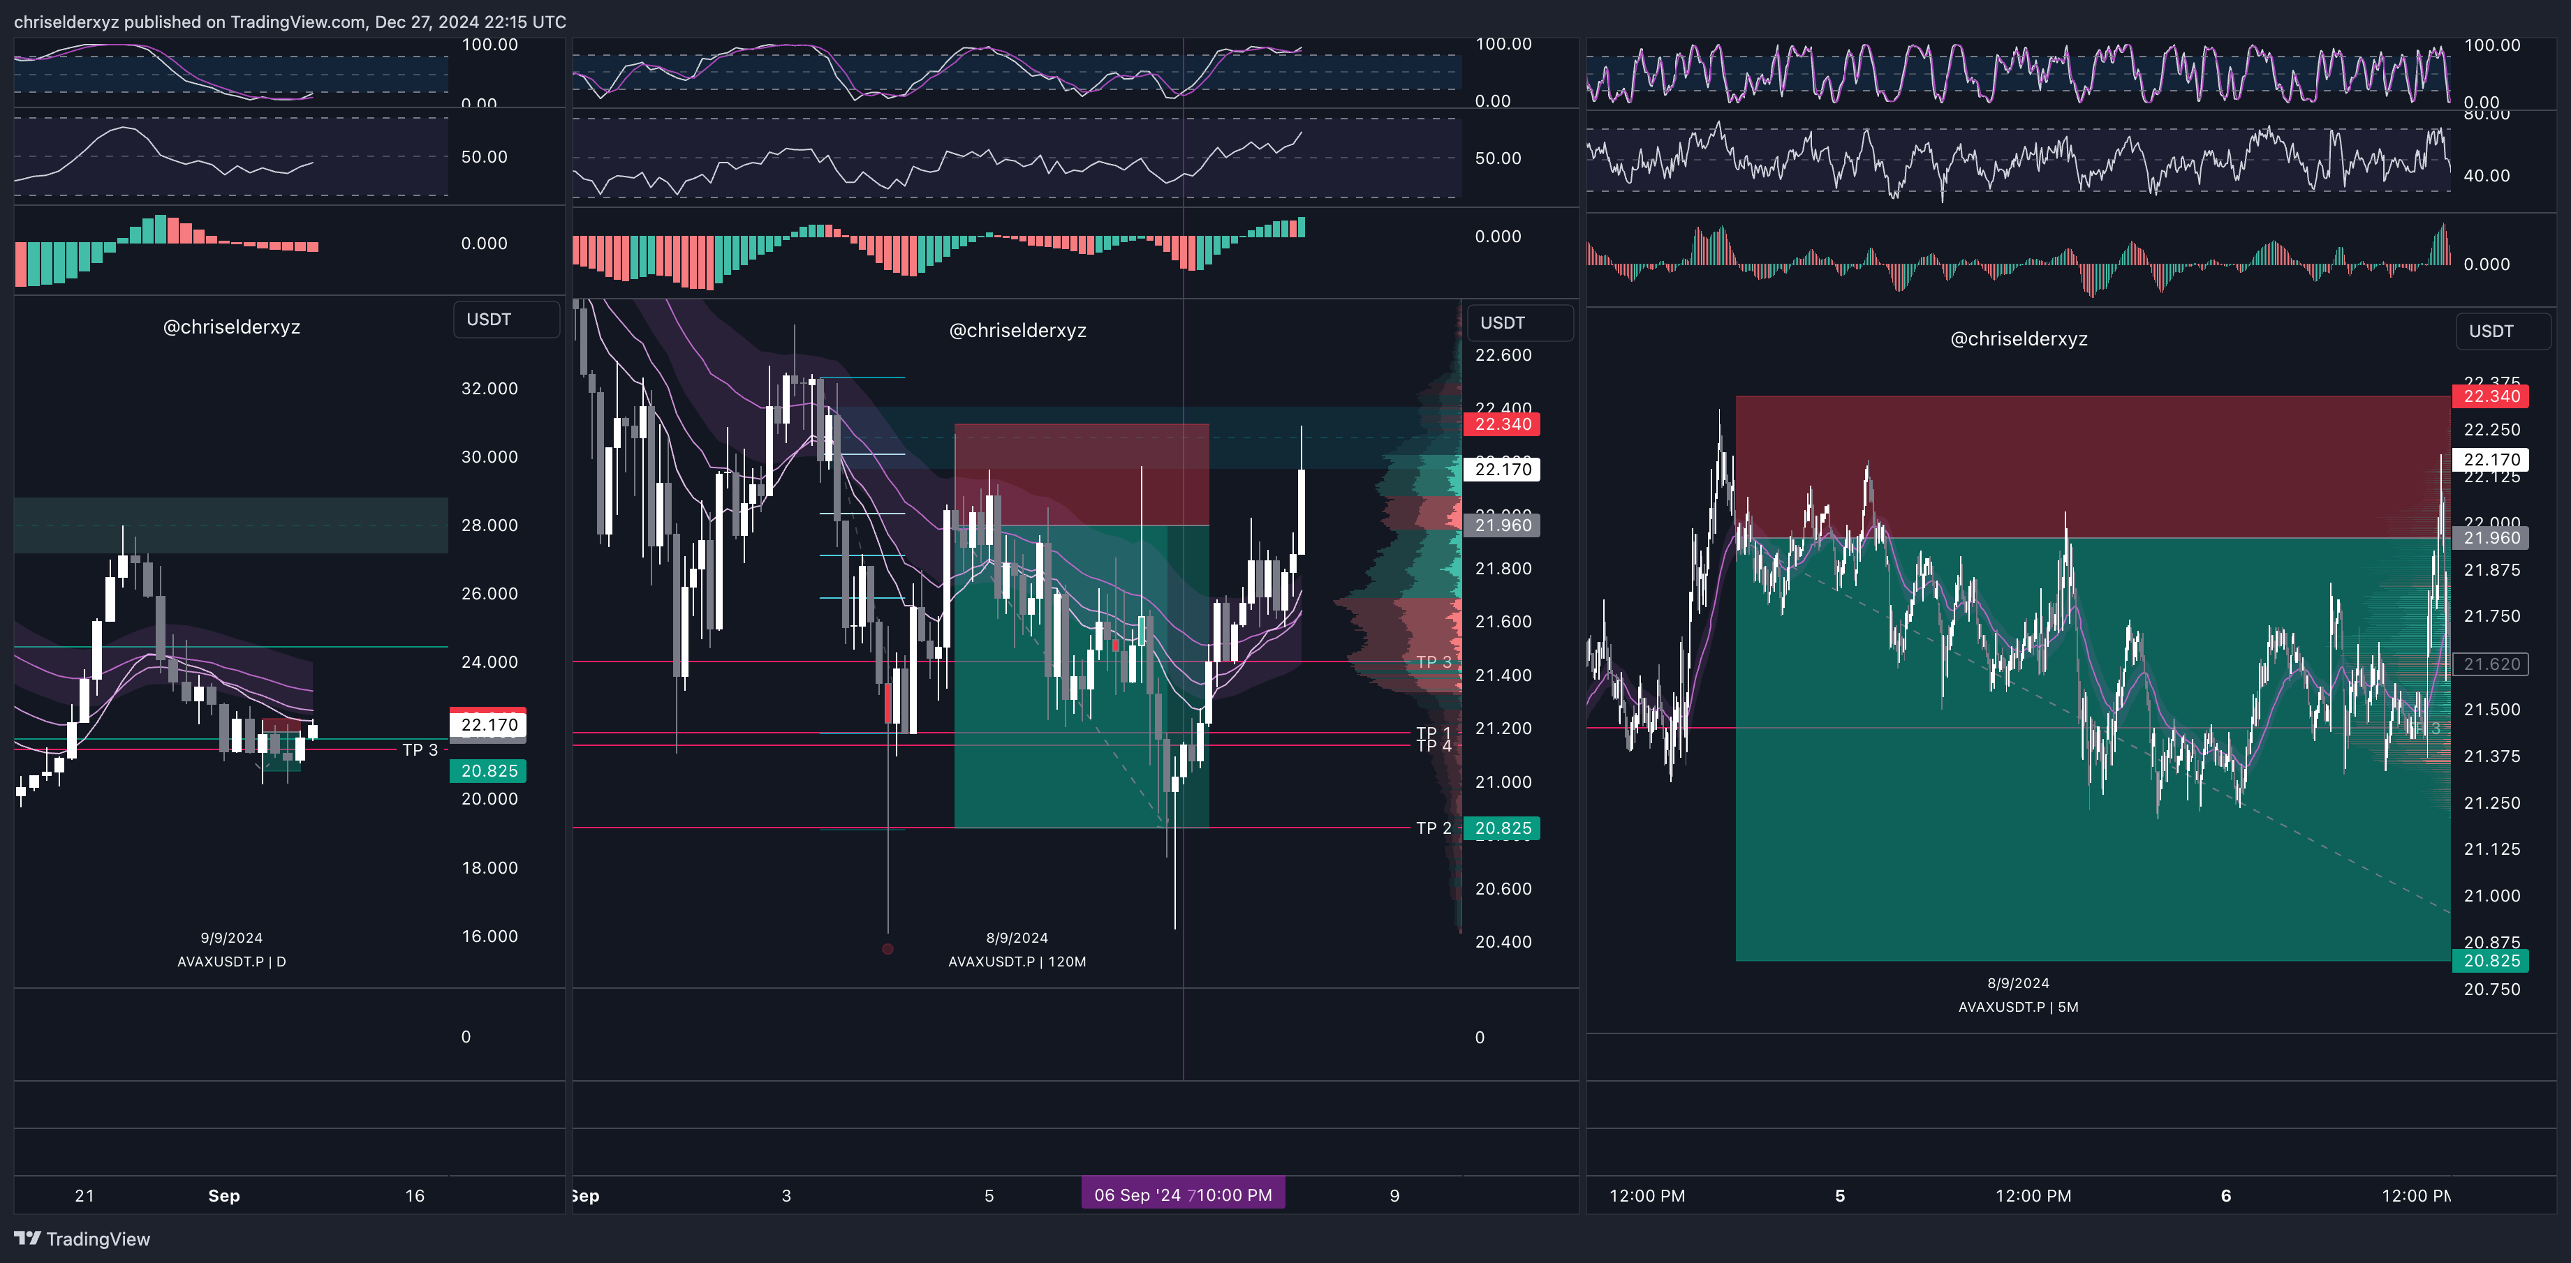Viewport: 2571px width, 1263px height.
Task: Click the purple 06 Sep '24 10:00 PM time marker
Action: 1183,1194
